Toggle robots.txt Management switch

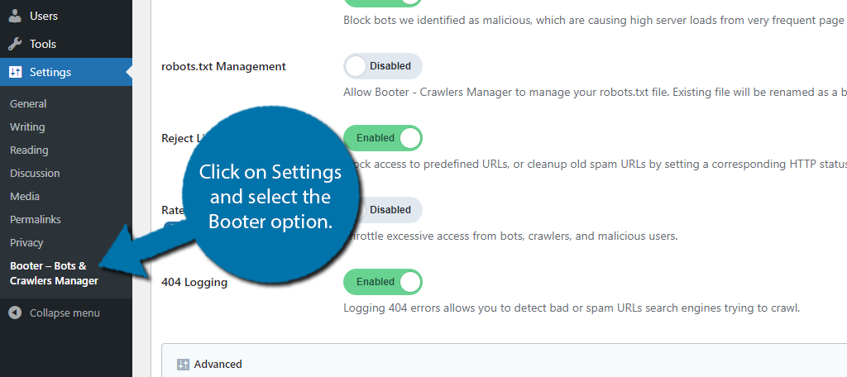coord(382,66)
